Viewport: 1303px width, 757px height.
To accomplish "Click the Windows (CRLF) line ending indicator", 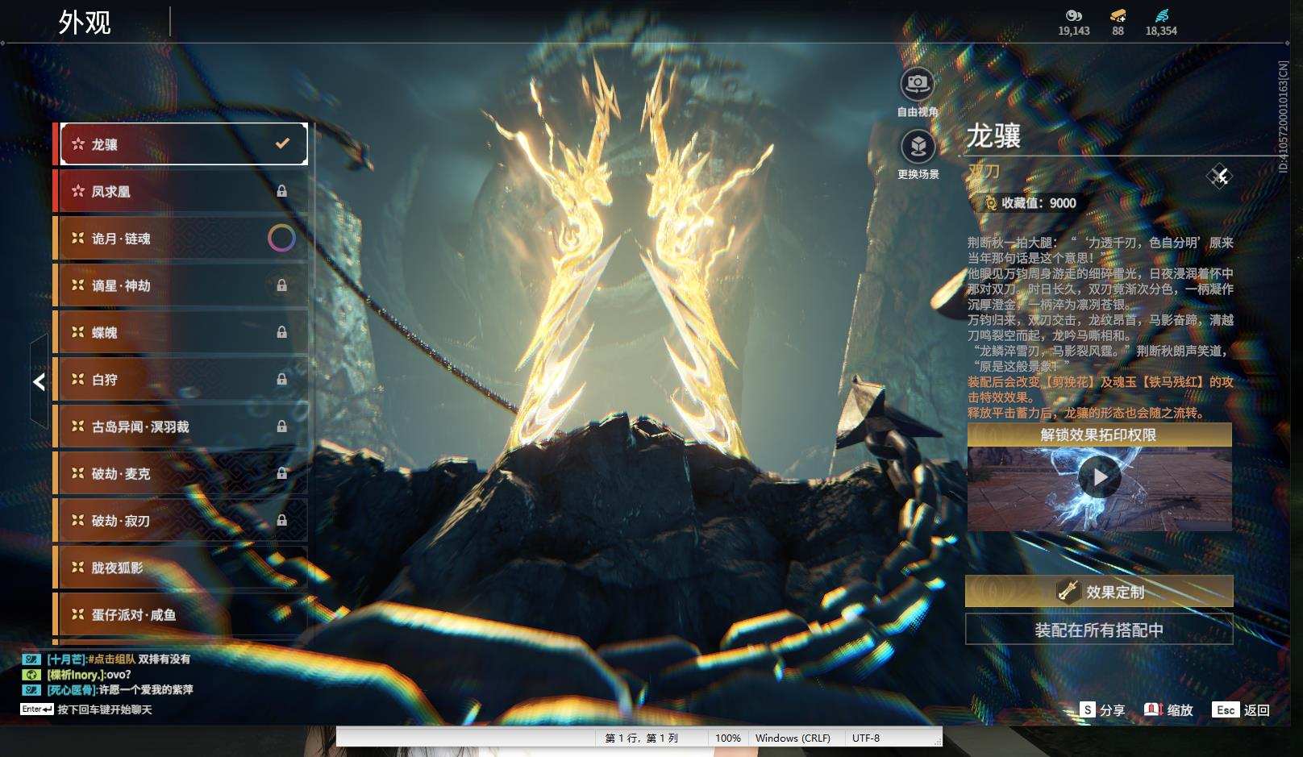I will point(793,738).
